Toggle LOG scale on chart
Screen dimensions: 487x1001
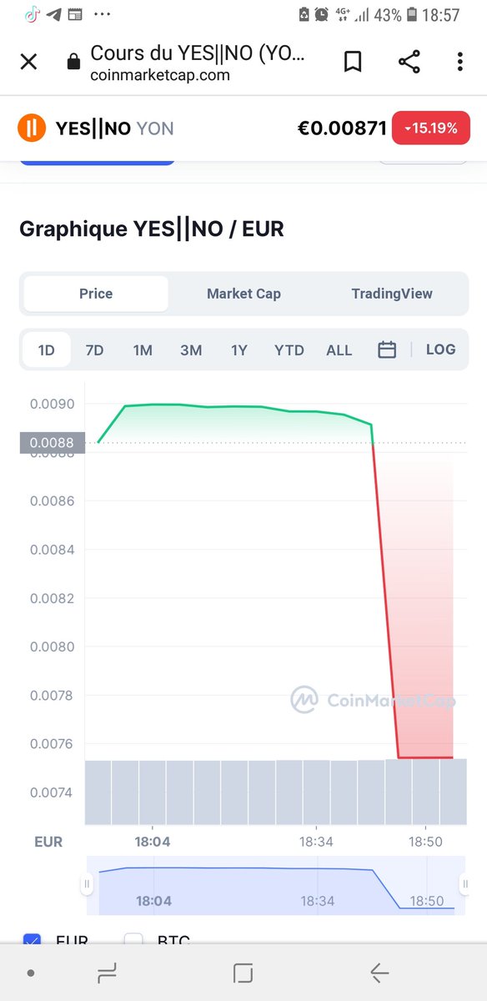click(x=440, y=350)
